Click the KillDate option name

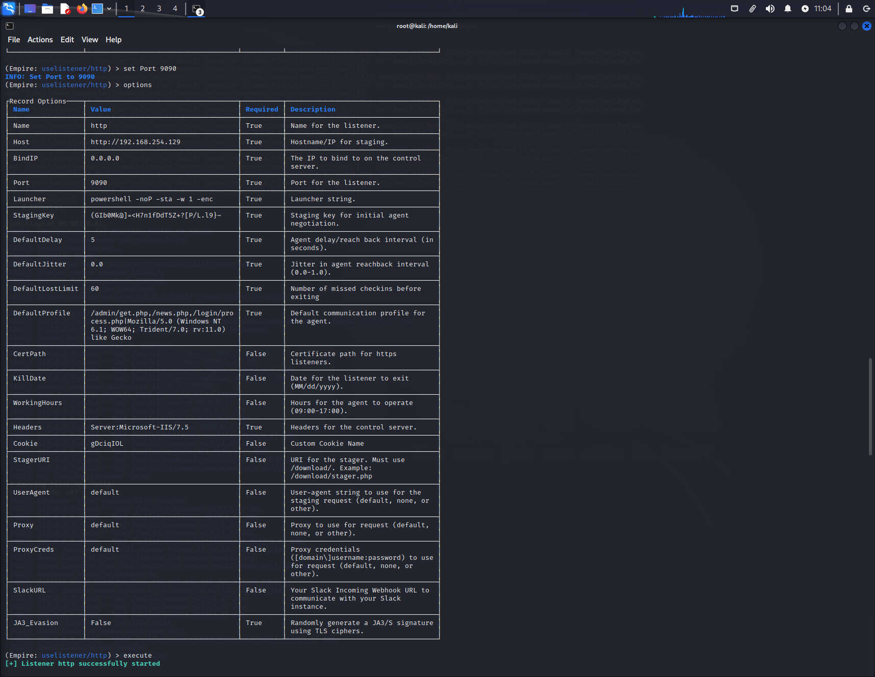coord(30,378)
